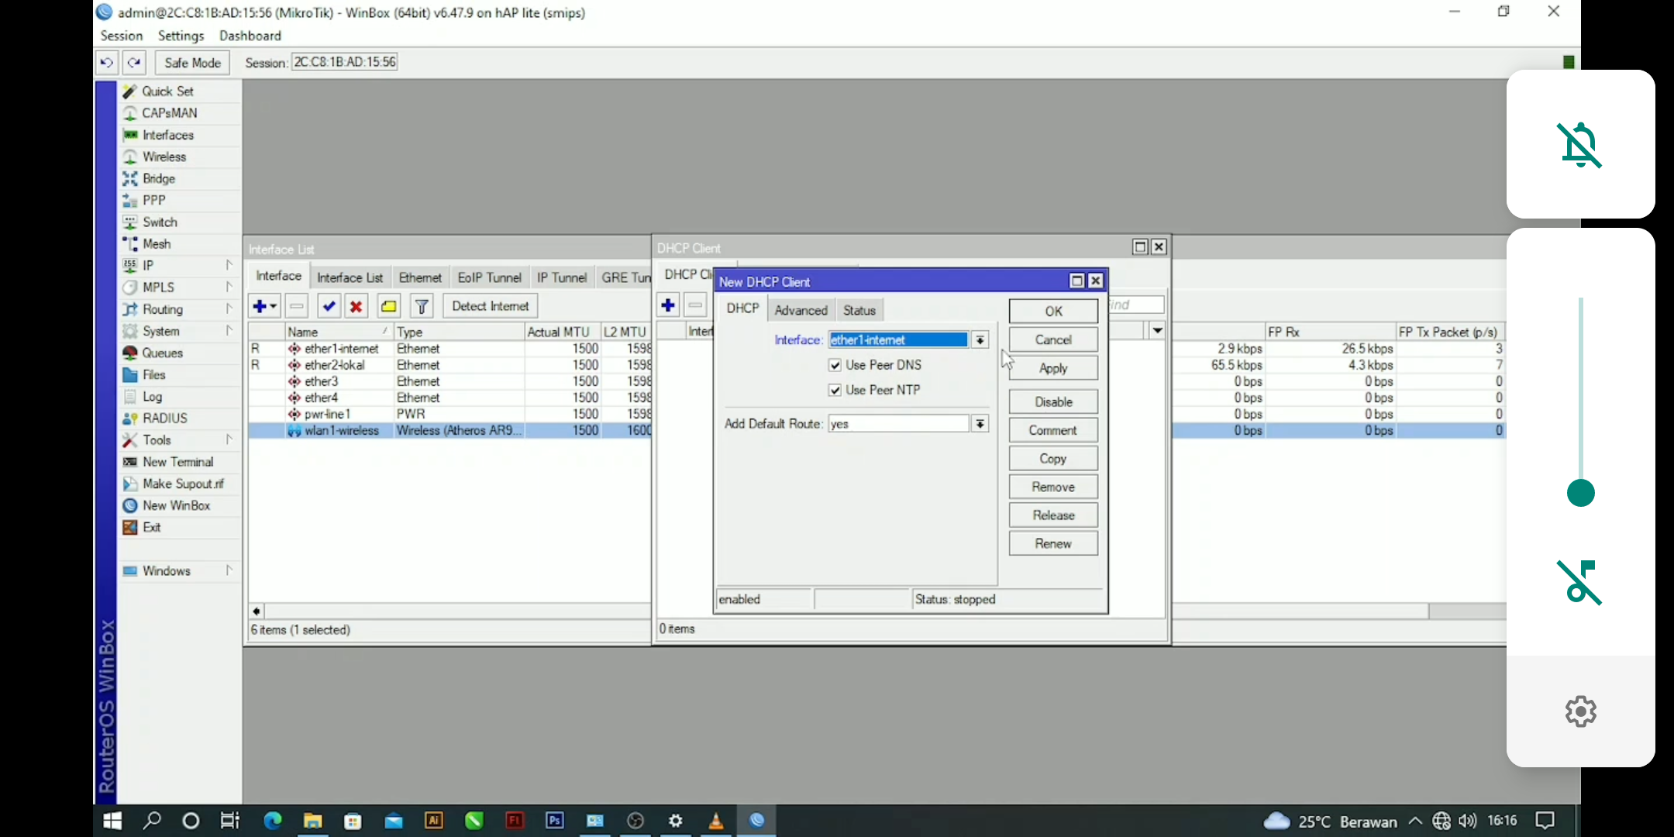Toggle the Use Peer DNS checkbox
Screen dimensions: 1674x837
[x=835, y=365]
